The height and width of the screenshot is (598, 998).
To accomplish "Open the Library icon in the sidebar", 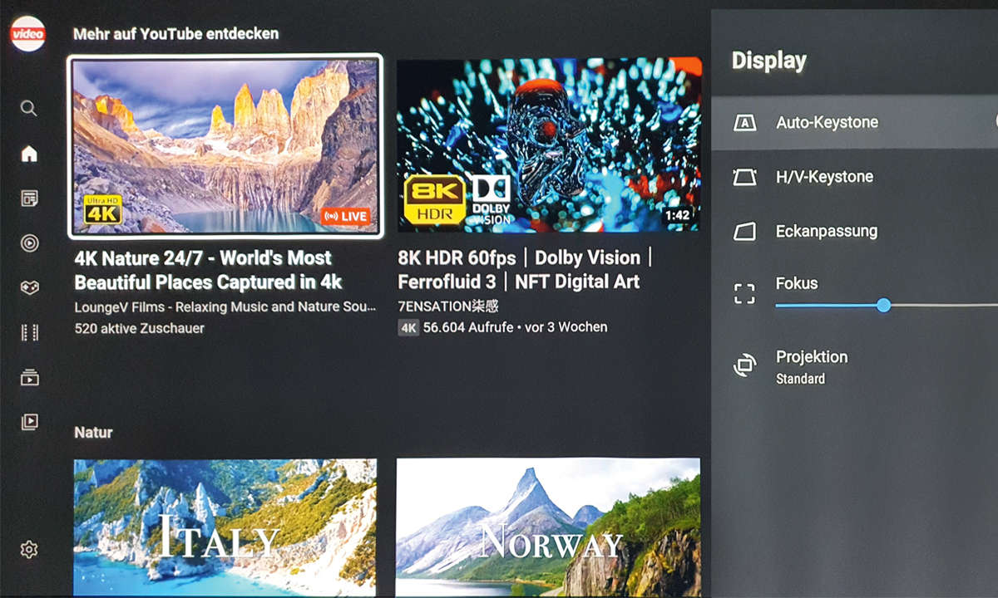I will click(29, 422).
